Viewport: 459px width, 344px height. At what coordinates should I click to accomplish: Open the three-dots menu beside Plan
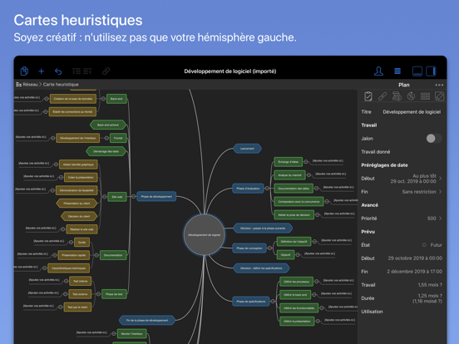(439, 85)
